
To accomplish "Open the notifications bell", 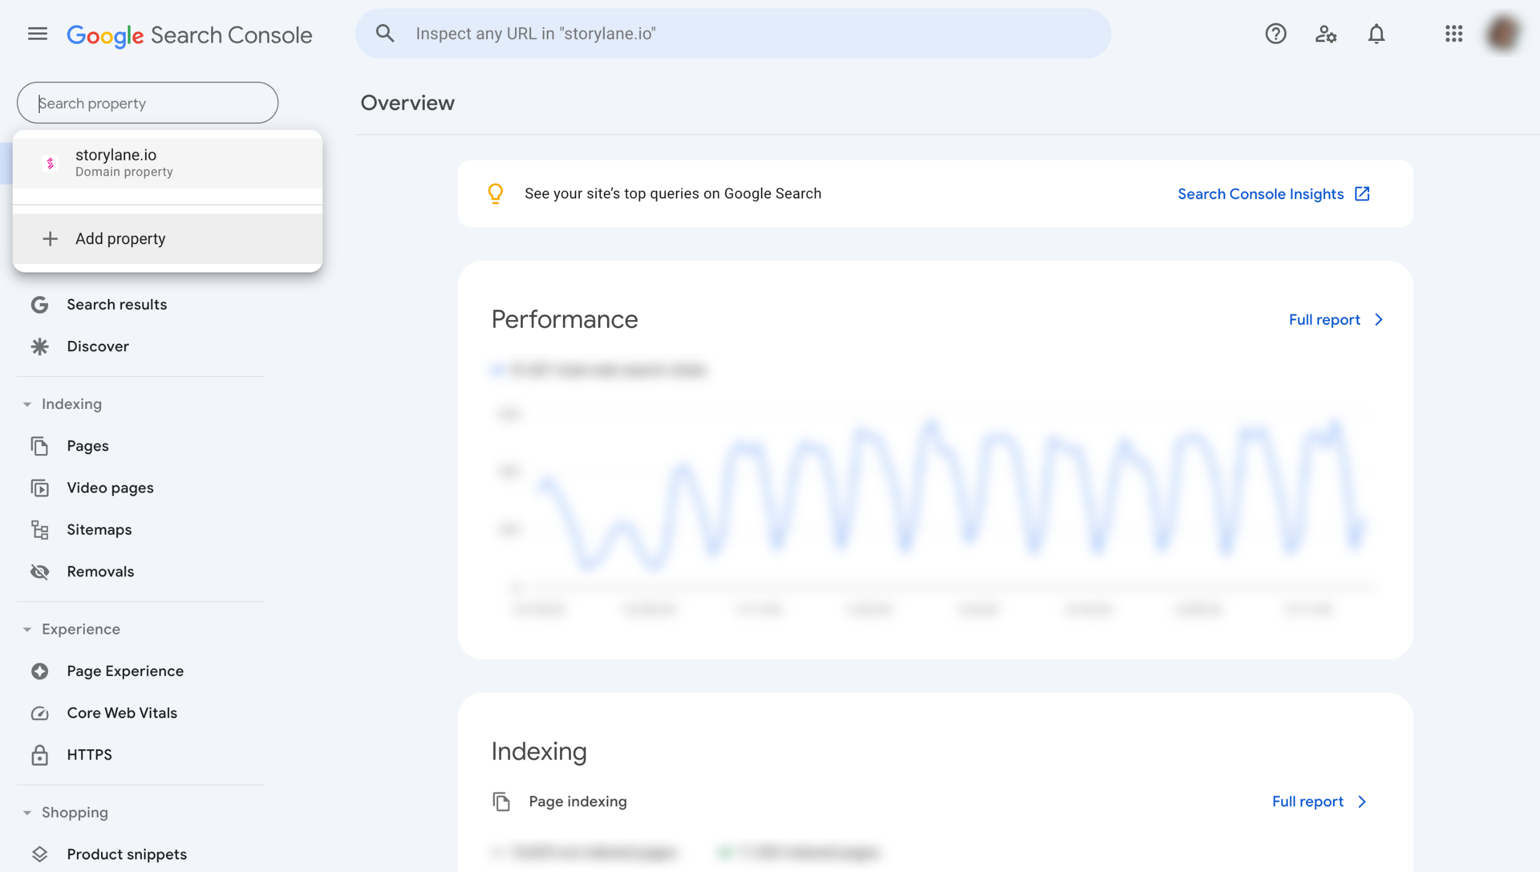I will (x=1376, y=34).
